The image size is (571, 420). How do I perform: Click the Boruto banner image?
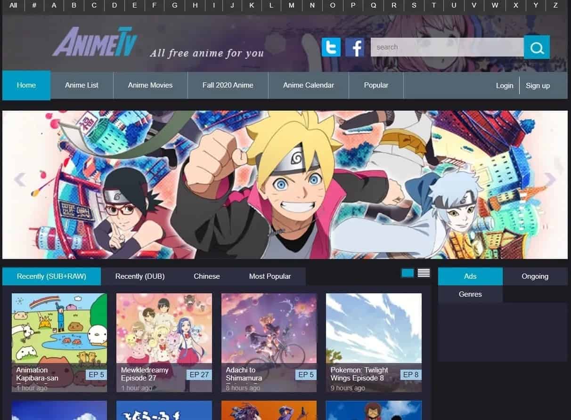285,185
